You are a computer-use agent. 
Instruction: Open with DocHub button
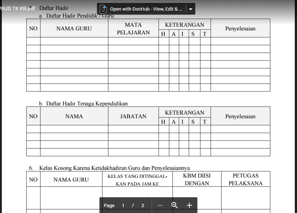click(x=141, y=9)
